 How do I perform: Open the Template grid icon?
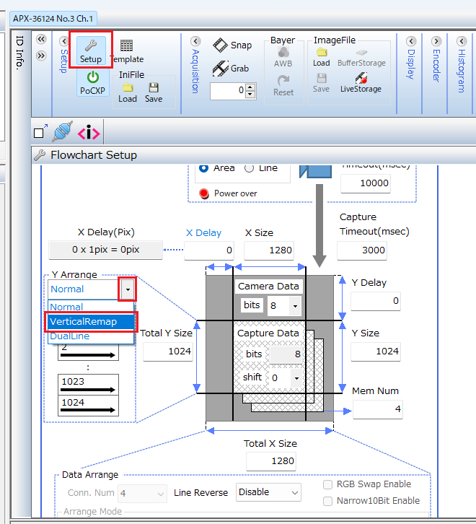pos(126,45)
